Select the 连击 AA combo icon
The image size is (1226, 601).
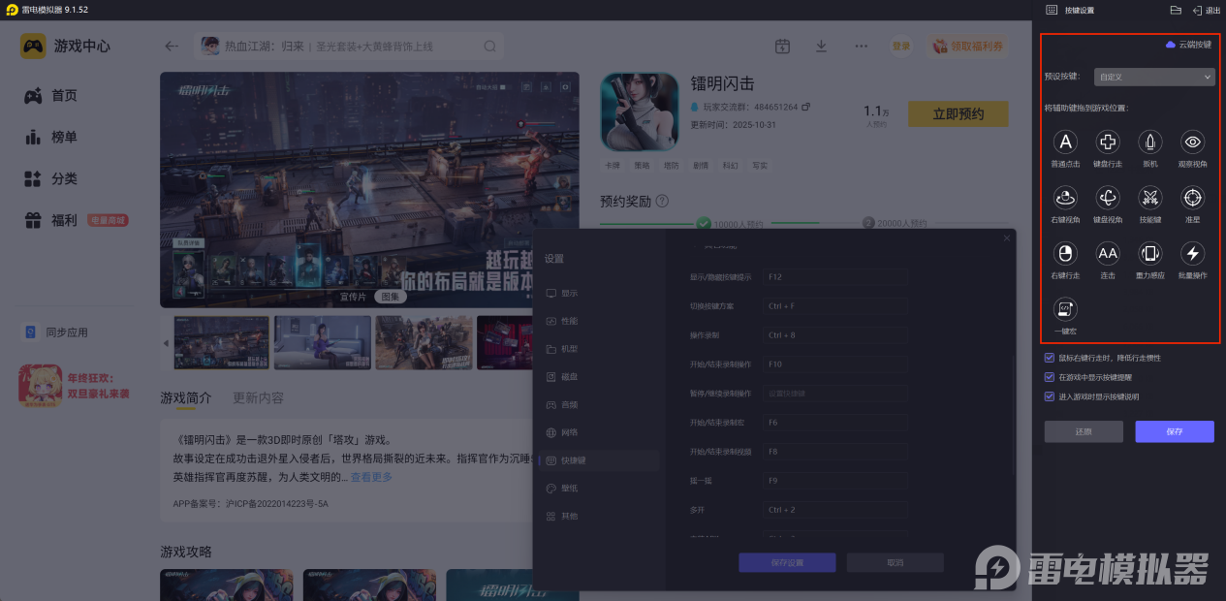click(1108, 254)
